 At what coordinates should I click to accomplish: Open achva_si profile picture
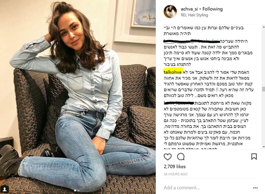170,11
